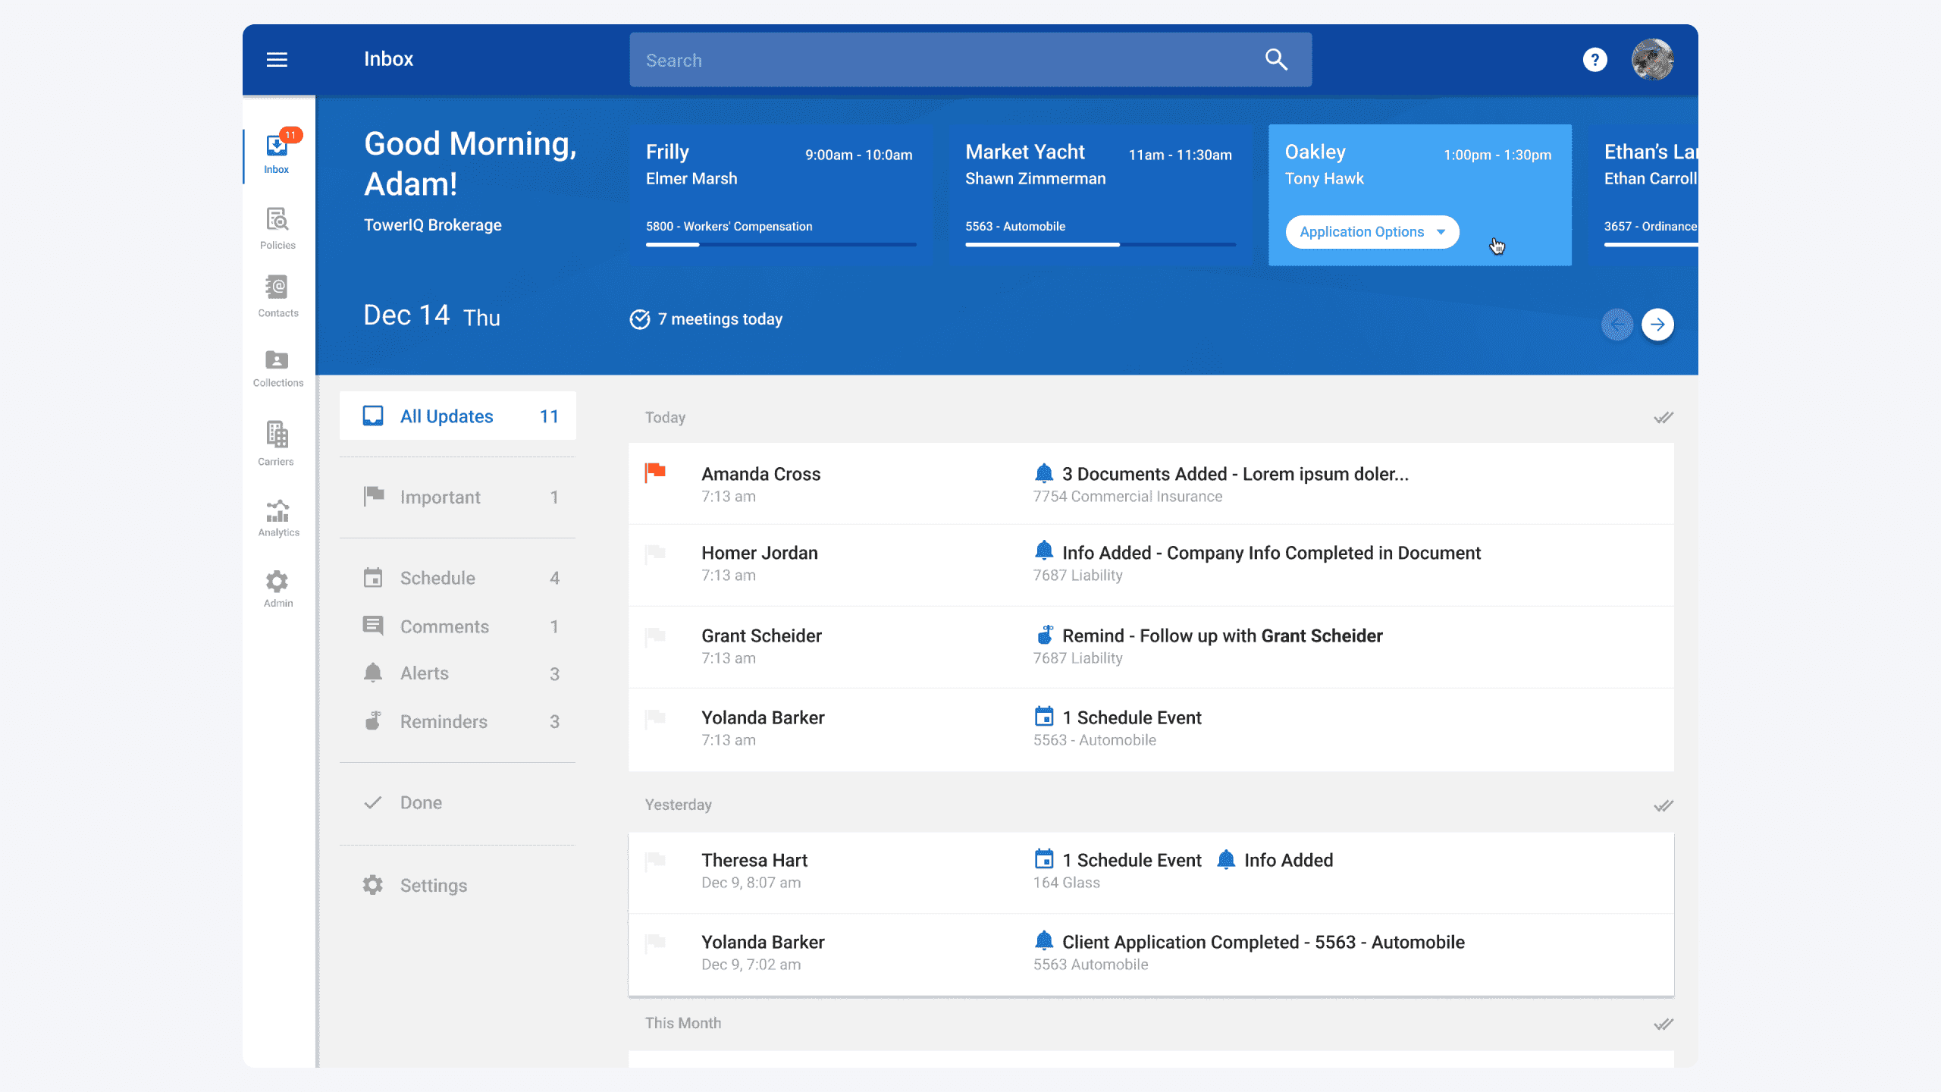Show next meetings with the right arrow
The height and width of the screenshot is (1092, 1941).
pos(1657,325)
